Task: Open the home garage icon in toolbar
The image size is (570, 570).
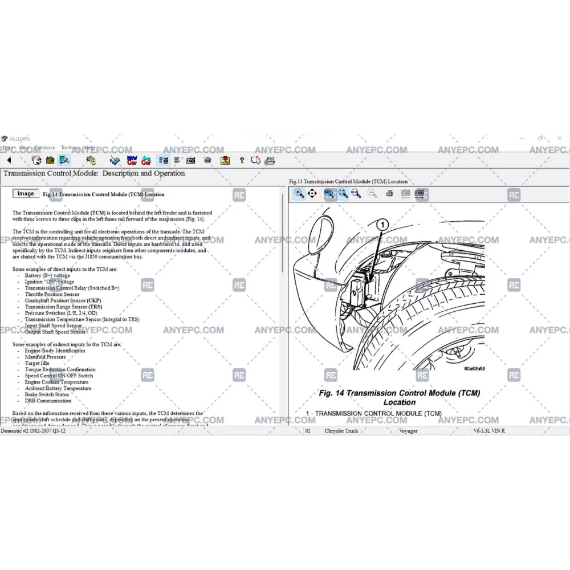Action: pos(50,161)
